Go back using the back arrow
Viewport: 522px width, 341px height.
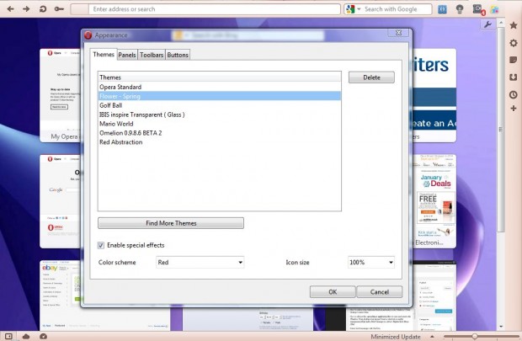point(10,9)
